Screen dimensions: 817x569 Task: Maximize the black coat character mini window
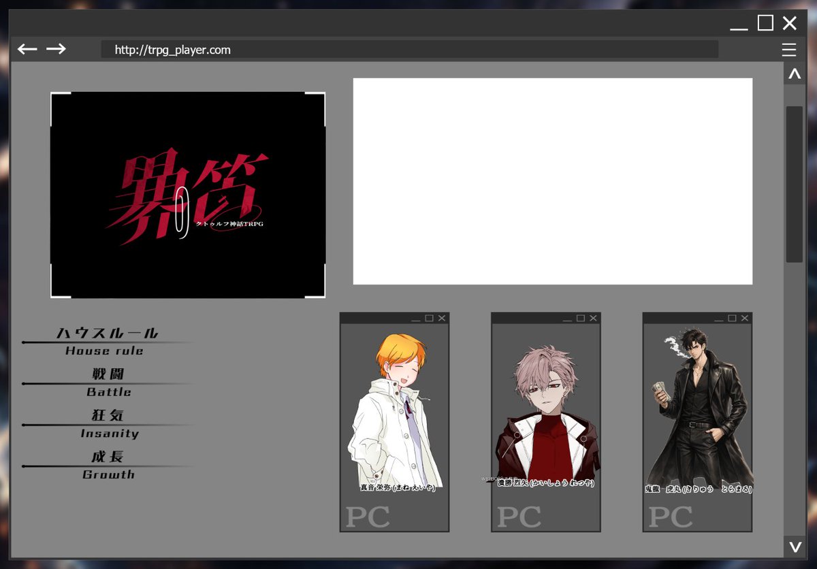[x=732, y=318]
